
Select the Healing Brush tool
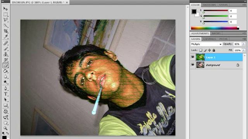[x=5, y=43]
